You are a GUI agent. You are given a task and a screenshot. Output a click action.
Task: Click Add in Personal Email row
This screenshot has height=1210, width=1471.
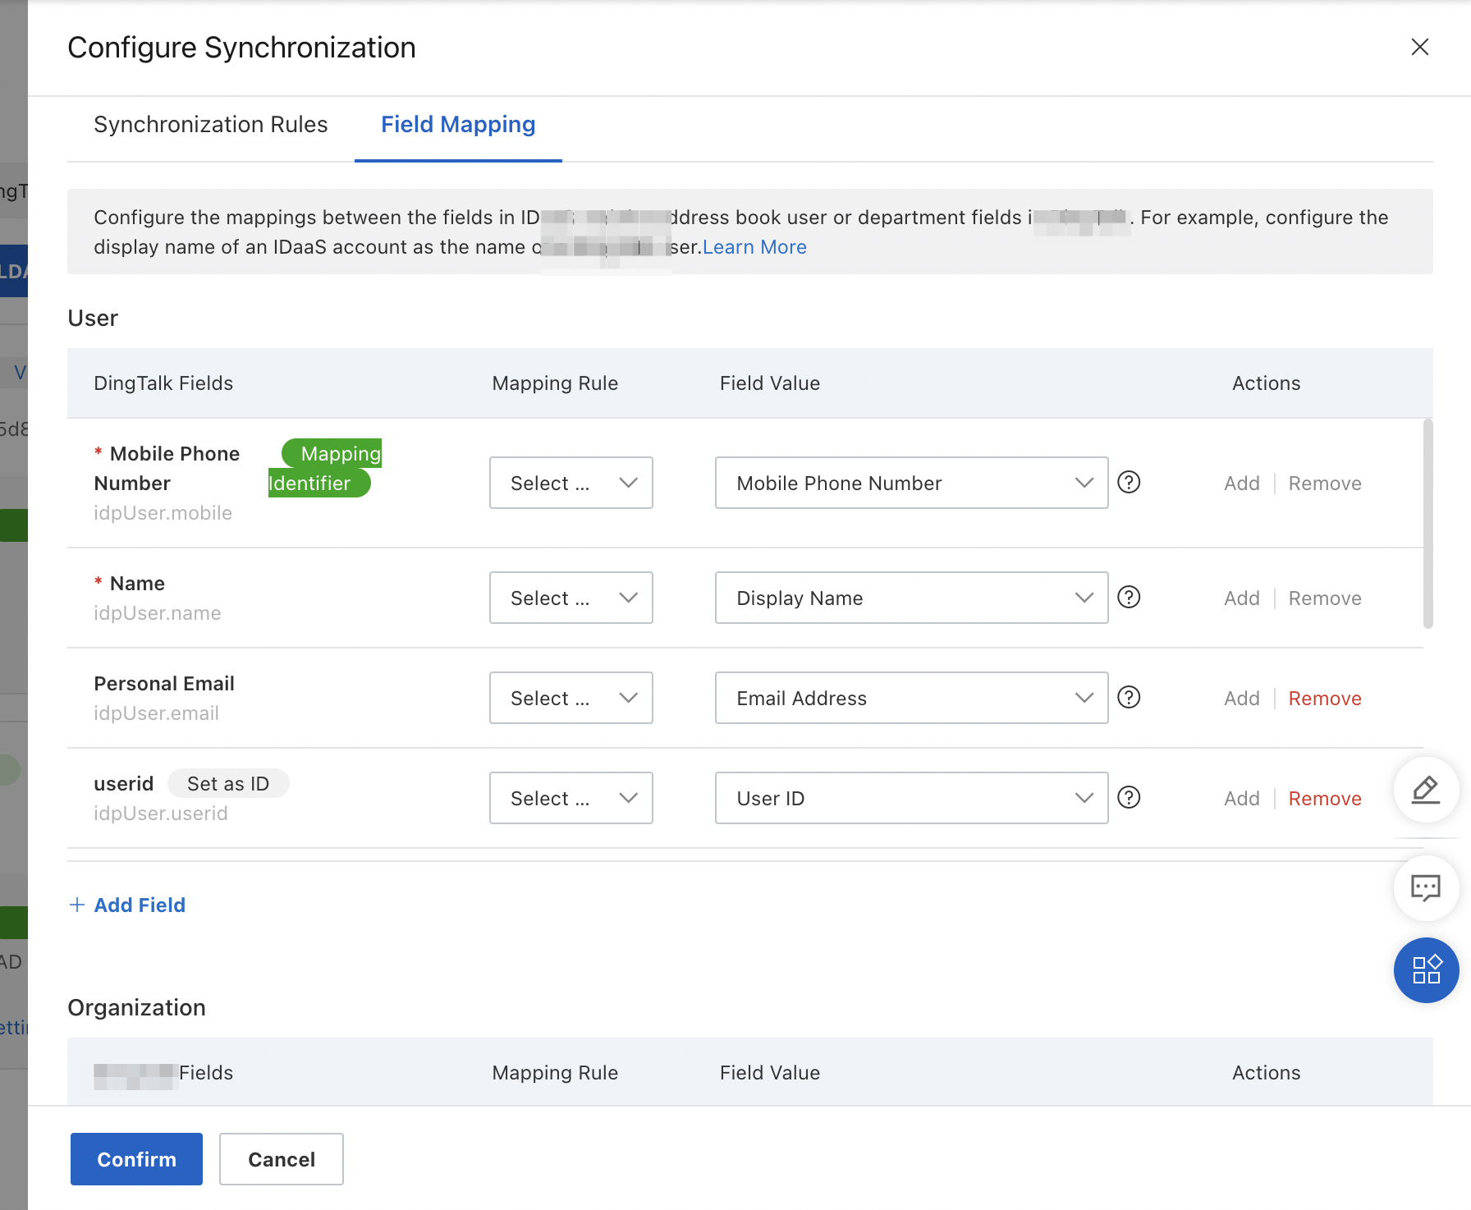[1241, 699]
